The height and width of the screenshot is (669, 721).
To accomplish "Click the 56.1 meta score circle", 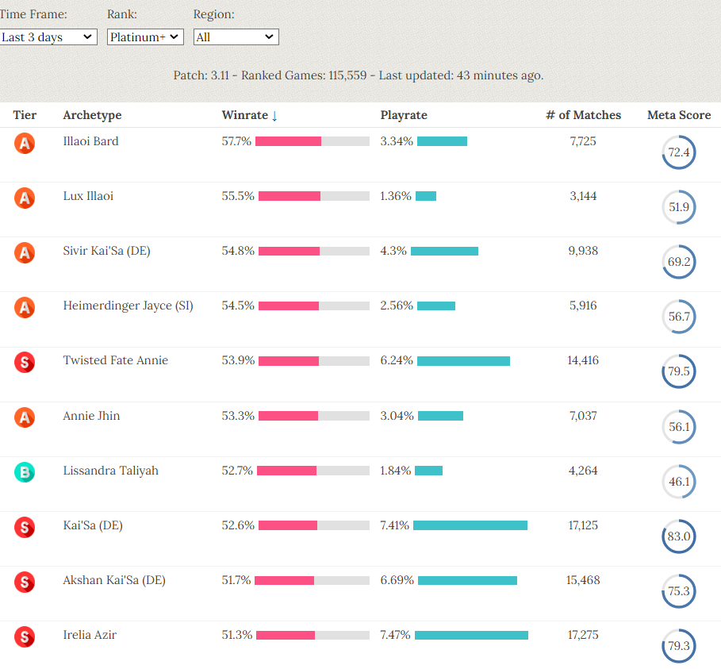I will [x=679, y=426].
